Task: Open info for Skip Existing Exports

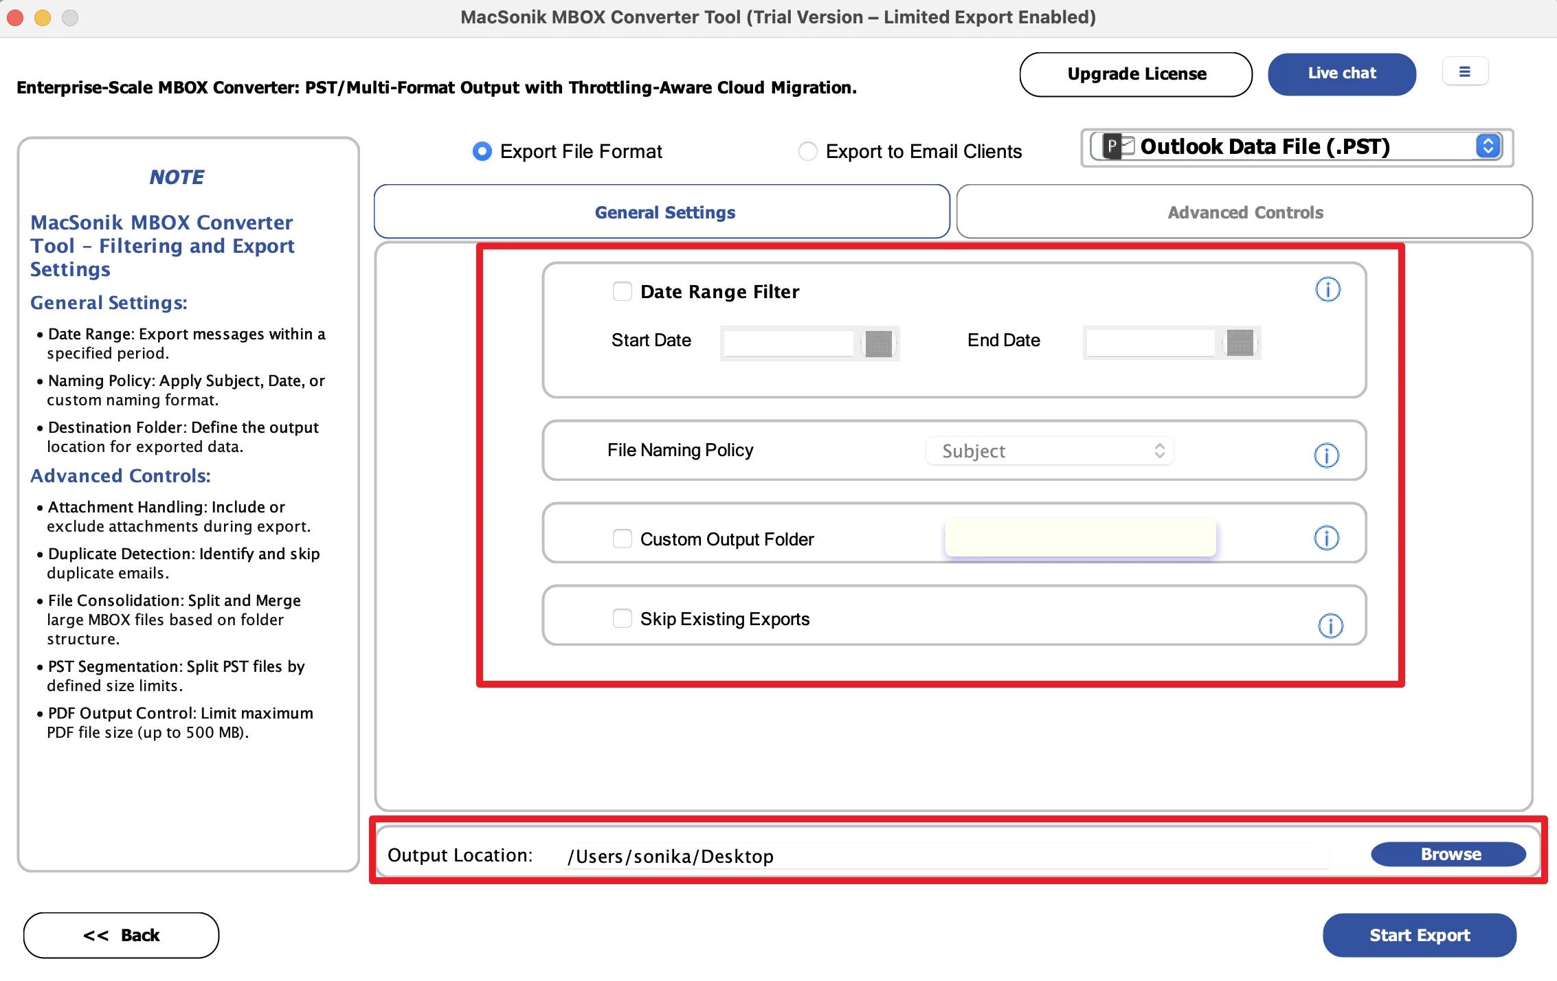Action: (x=1330, y=625)
